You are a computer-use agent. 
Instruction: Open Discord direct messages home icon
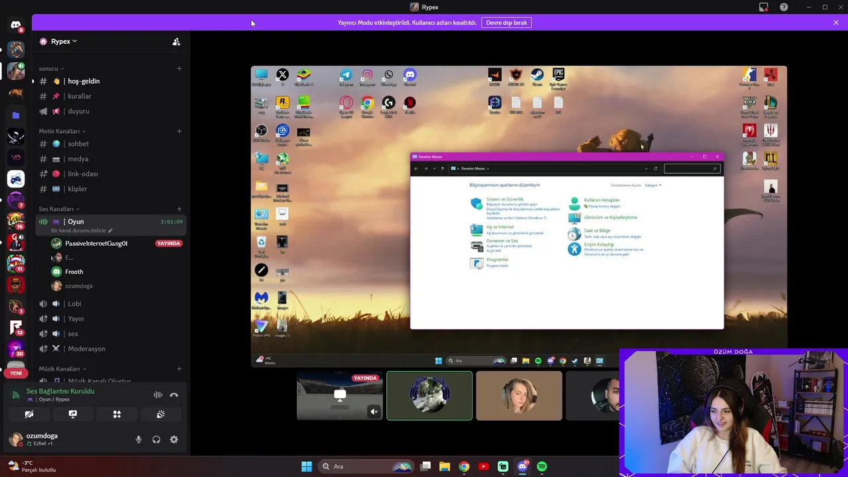16,26
